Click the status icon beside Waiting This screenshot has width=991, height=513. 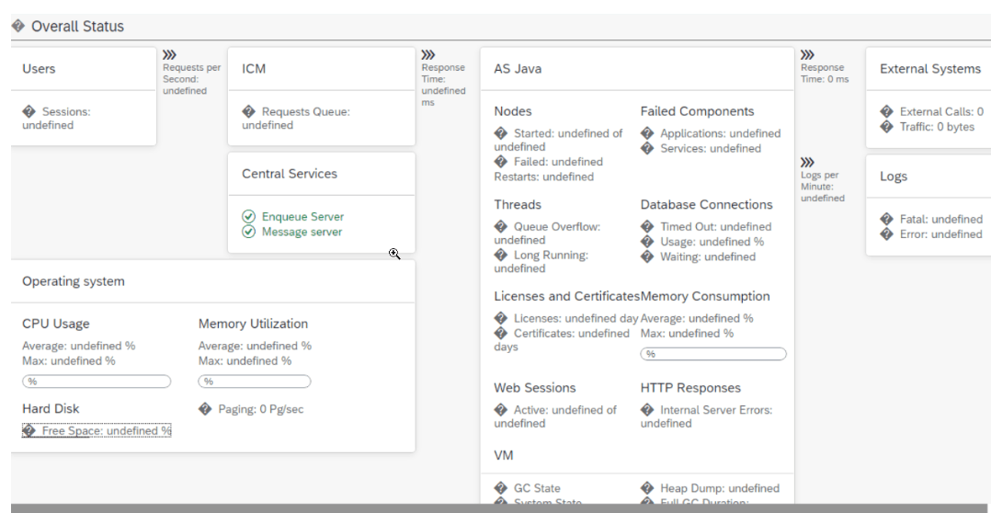[647, 256]
